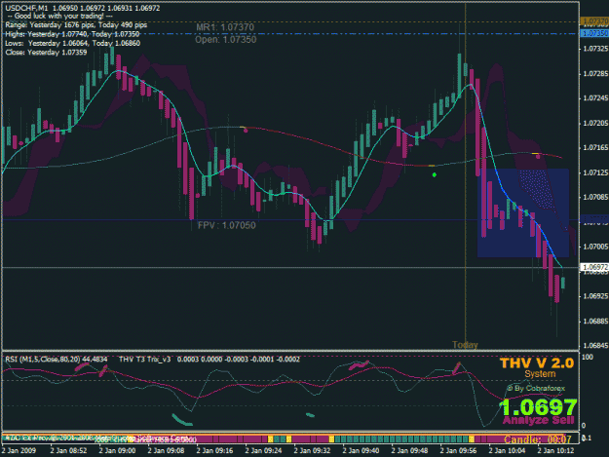
Task: Click the 1.07085 price axis value
Action: coord(595,197)
